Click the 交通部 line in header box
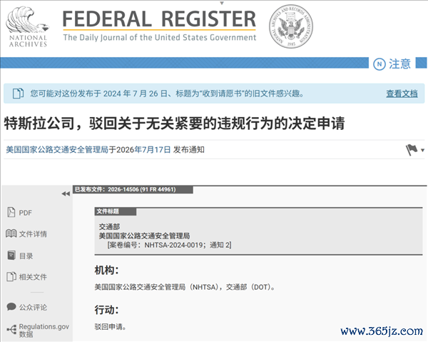428x342 pixels. coord(109,227)
